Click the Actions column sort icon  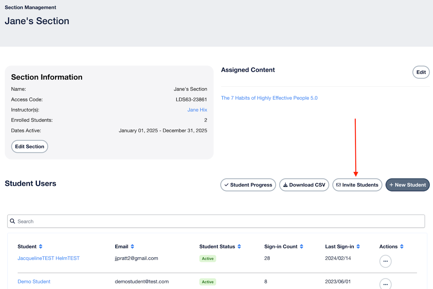point(402,247)
